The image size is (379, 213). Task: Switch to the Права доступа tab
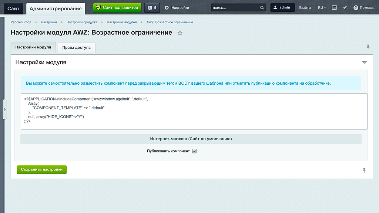[76, 48]
